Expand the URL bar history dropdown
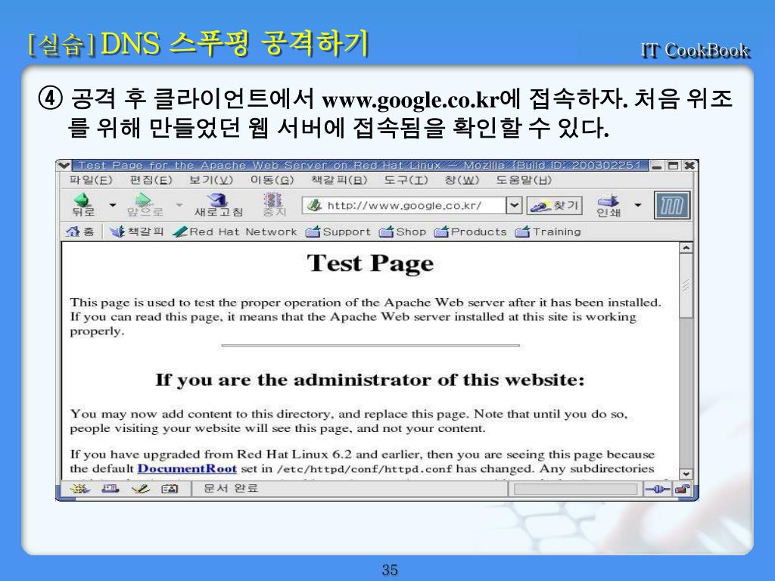 click(x=514, y=205)
